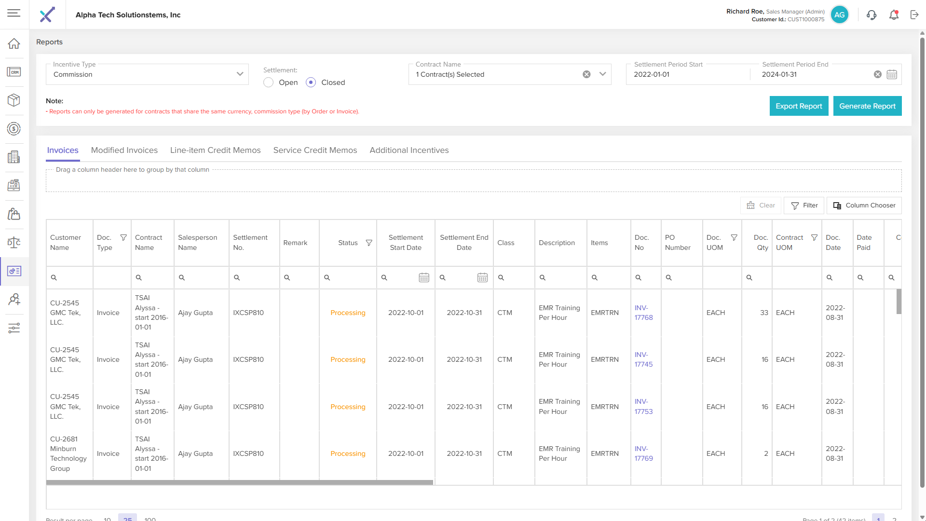Click the home icon in sidebar
926x521 pixels.
14,43
